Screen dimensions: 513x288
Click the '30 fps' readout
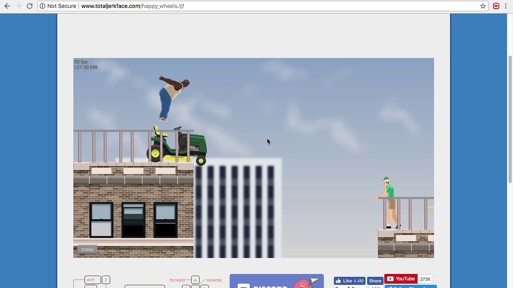(81, 62)
